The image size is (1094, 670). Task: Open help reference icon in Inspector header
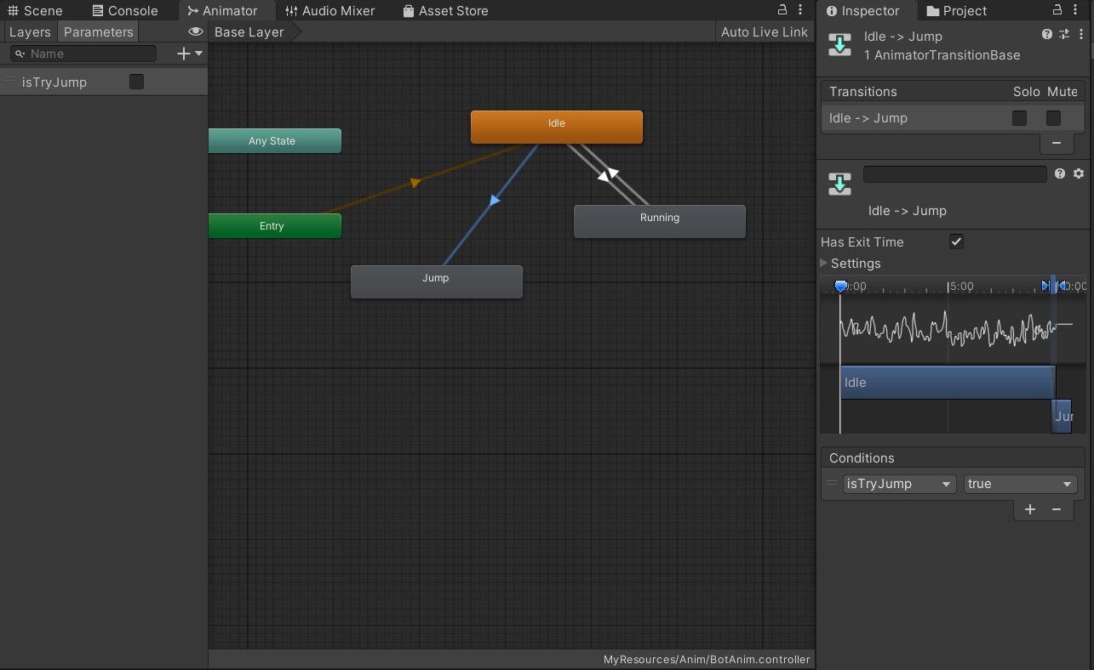tap(1047, 35)
